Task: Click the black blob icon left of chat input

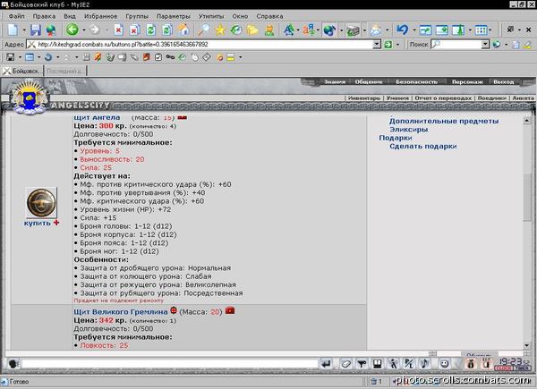Action: 13,364
